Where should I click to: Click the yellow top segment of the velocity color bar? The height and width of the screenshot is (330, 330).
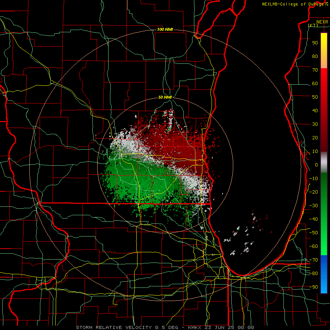pos(324,51)
